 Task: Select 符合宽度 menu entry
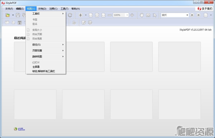[46, 39]
